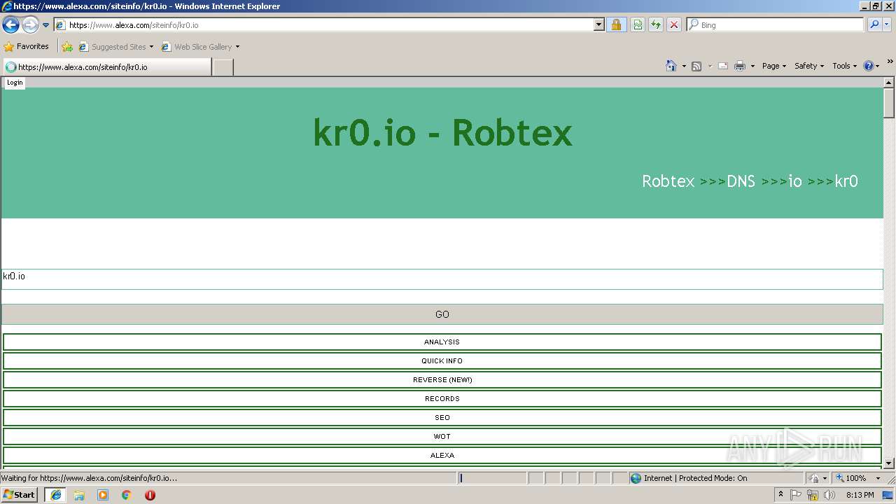Viewport: 896px width, 504px height.
Task: Click the Robtex breadcrumb link
Action: [x=668, y=181]
